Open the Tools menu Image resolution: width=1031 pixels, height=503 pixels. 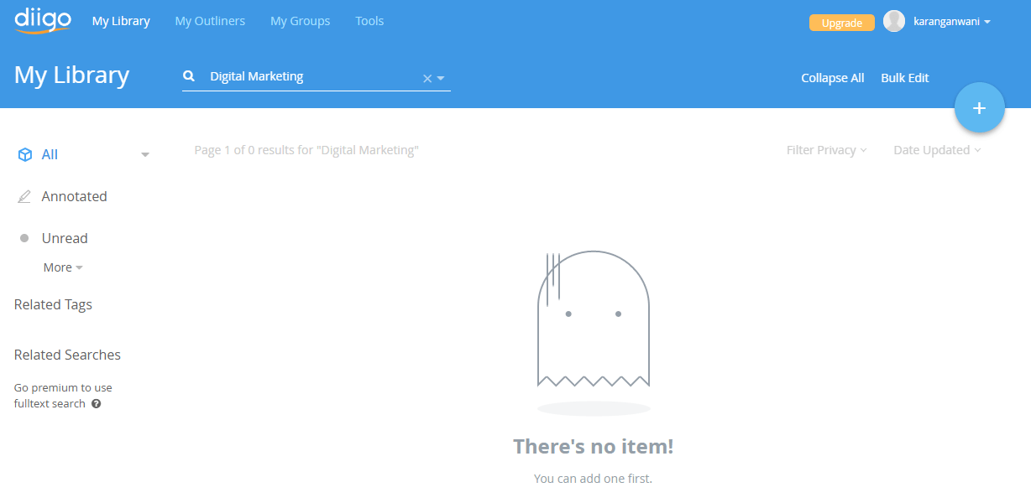pyautogui.click(x=369, y=21)
